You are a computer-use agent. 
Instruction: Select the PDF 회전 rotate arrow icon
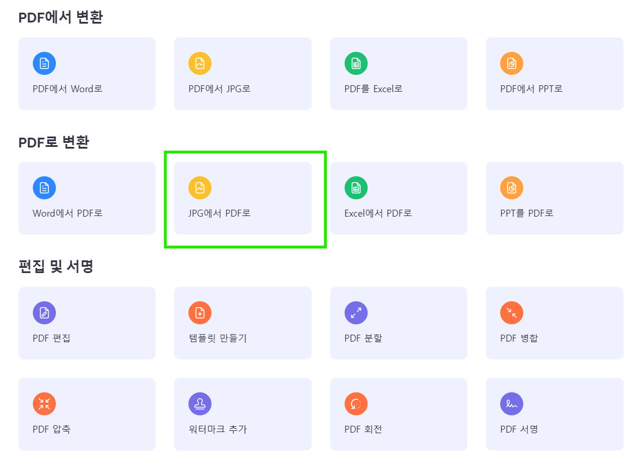point(356,404)
